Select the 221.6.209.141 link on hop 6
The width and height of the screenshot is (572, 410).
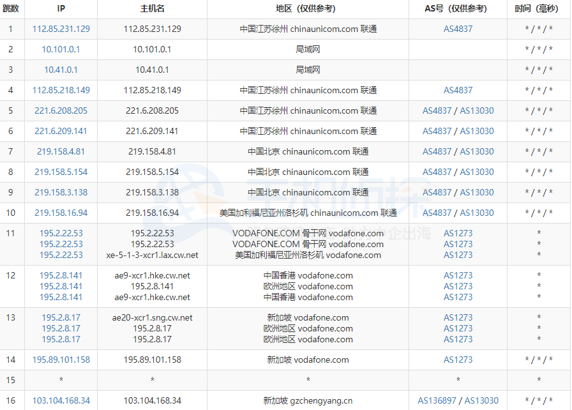61,131
